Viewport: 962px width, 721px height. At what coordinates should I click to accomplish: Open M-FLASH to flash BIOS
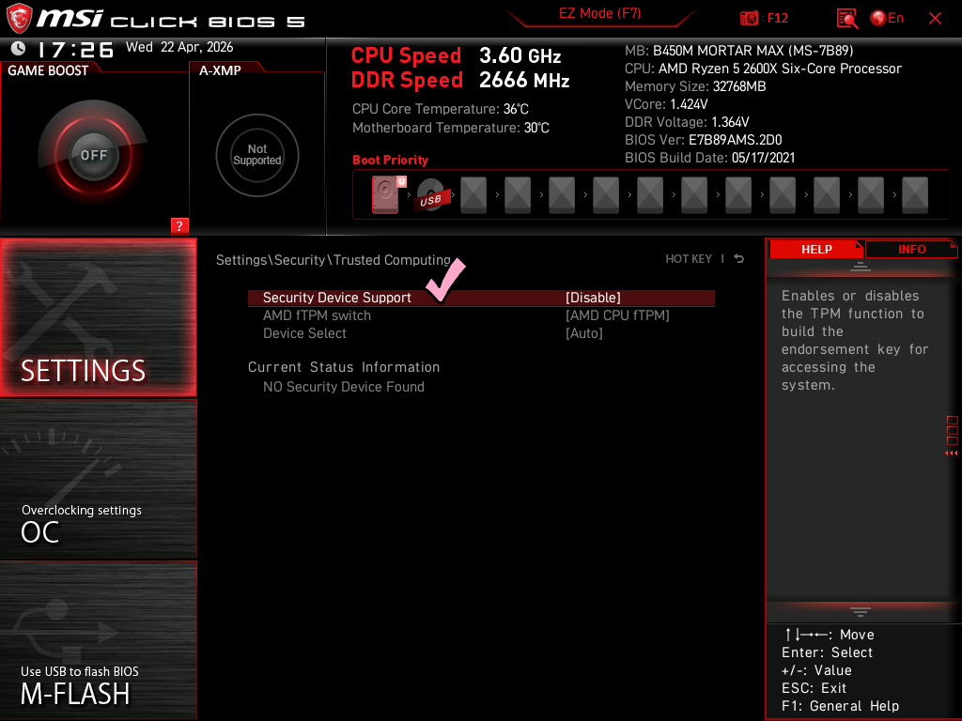pos(98,639)
